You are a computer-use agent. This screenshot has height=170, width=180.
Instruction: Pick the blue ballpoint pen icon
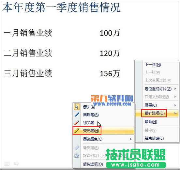(x=77, y=115)
